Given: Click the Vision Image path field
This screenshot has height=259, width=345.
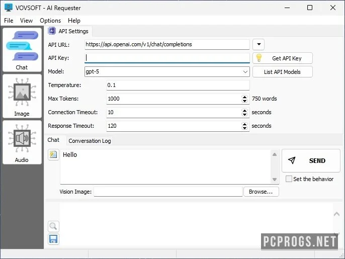Looking at the screenshot, I should pyautogui.click(x=168, y=192).
